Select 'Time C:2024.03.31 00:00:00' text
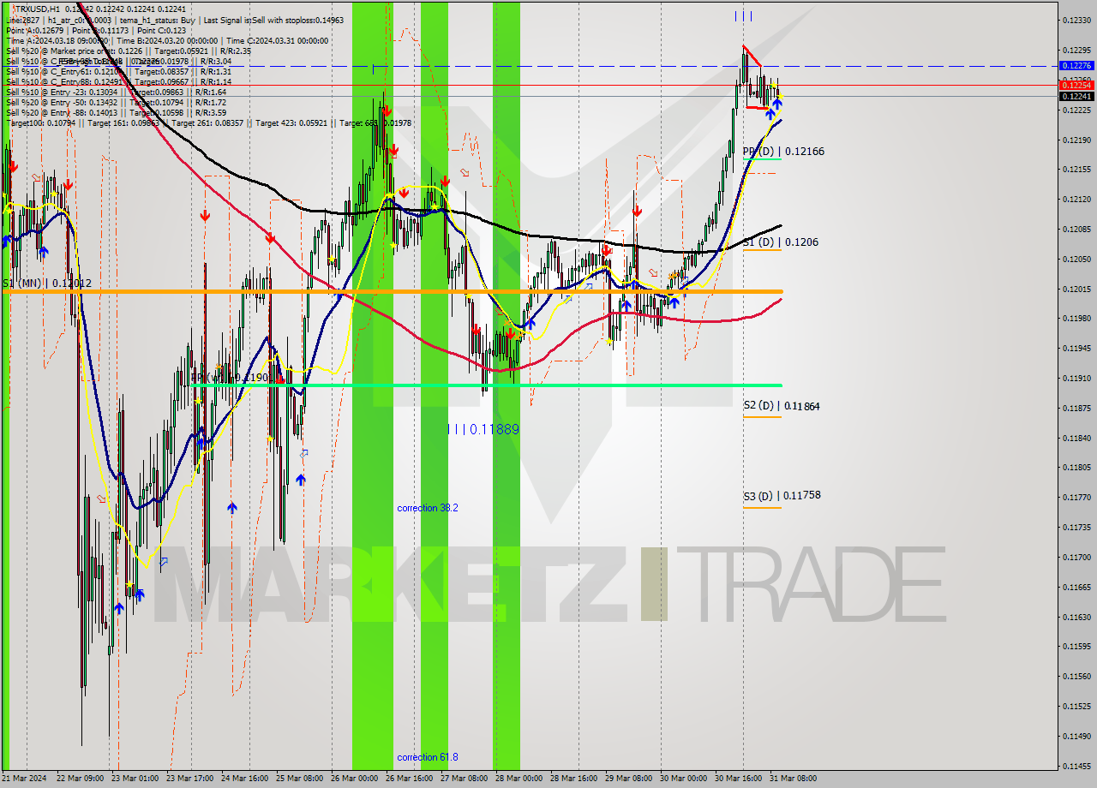The image size is (1097, 788). pos(279,40)
